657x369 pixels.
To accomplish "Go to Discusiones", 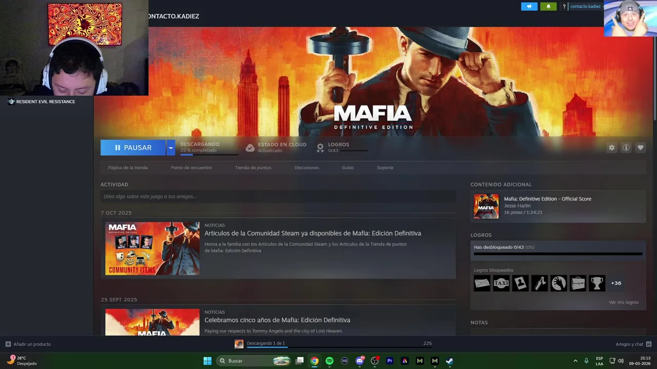I will 307,168.
